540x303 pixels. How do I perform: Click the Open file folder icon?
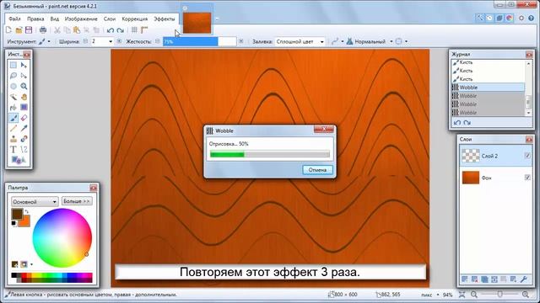tap(19, 30)
